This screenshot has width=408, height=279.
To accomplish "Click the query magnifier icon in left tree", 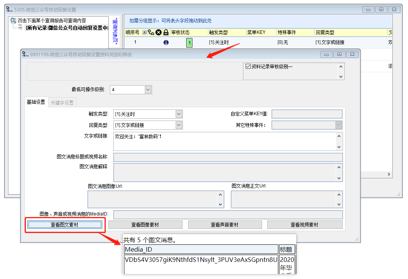I will [x=13, y=21].
